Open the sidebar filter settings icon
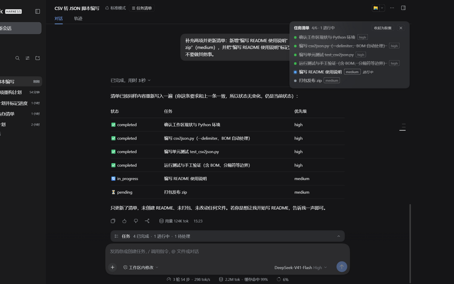 coord(27,58)
